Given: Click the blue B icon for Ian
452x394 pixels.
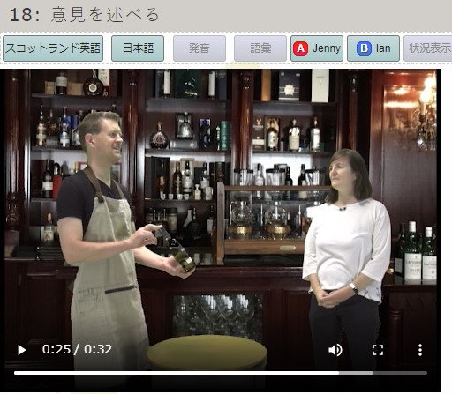Looking at the screenshot, I should pos(364,48).
